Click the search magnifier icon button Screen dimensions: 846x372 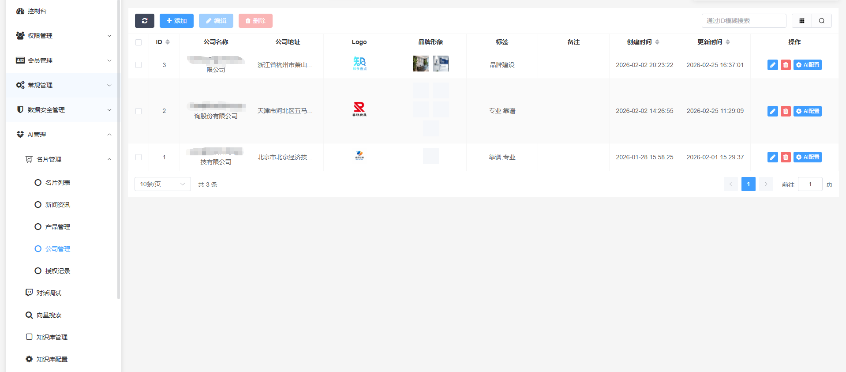[821, 21]
